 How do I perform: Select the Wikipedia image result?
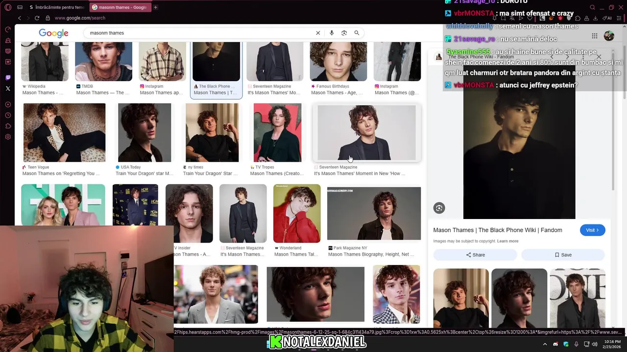coord(45,61)
